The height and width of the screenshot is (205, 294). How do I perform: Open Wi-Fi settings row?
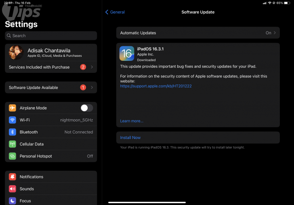tap(51, 120)
